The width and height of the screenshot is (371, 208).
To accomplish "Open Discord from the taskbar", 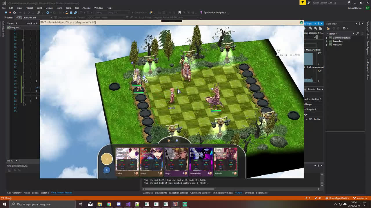I will pos(118,204).
